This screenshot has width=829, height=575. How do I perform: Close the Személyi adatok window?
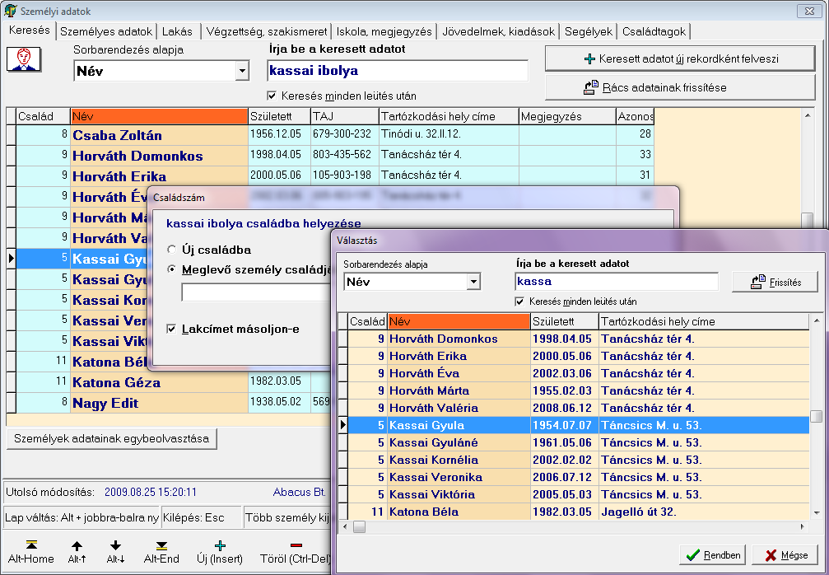point(809,11)
